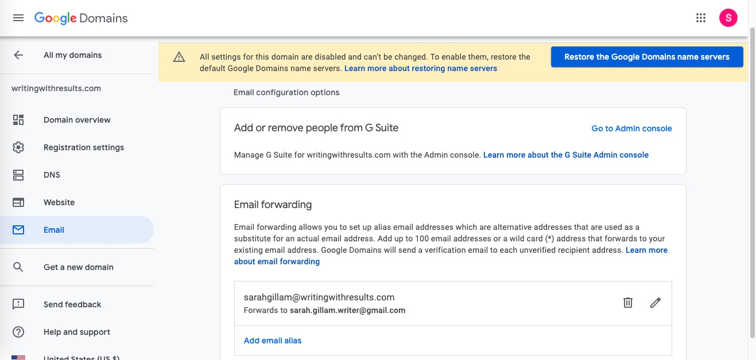The width and height of the screenshot is (756, 360).
Task: Open the Google apps grid
Action: [700, 18]
